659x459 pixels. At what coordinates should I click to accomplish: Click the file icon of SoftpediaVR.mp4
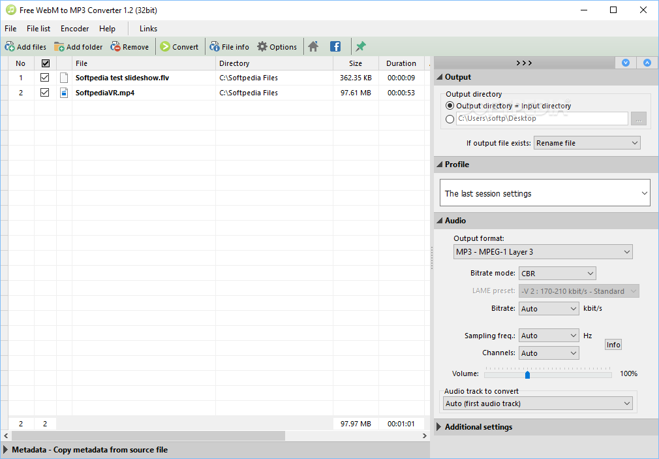[x=64, y=93]
